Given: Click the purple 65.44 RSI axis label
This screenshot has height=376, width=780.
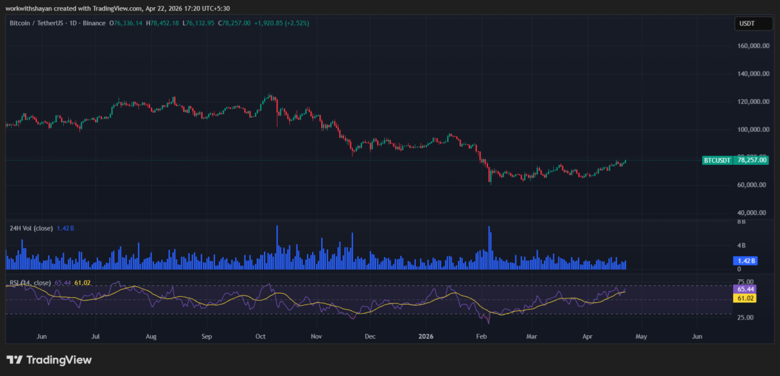Looking at the screenshot, I should pyautogui.click(x=745, y=288).
